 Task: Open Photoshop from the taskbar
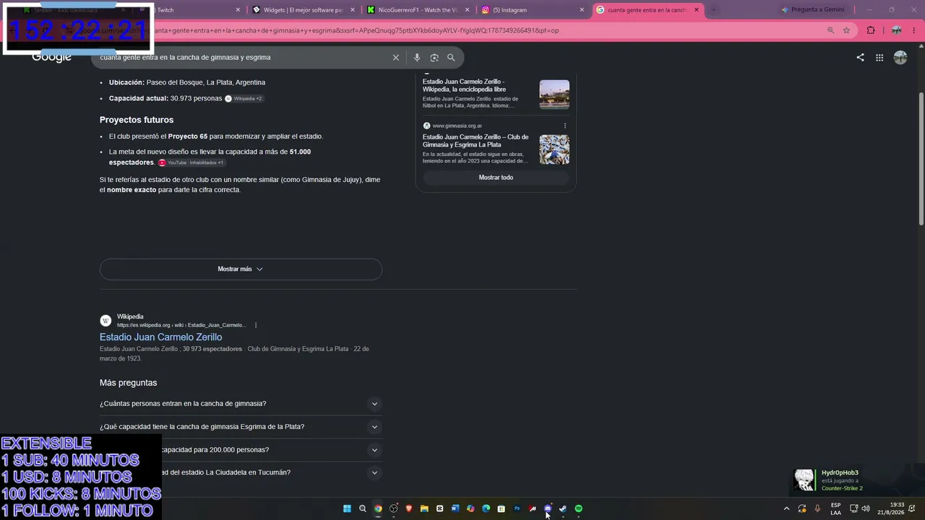click(517, 508)
